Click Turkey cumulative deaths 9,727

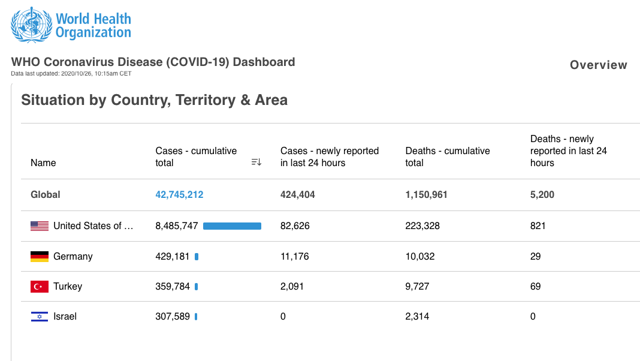pos(417,287)
